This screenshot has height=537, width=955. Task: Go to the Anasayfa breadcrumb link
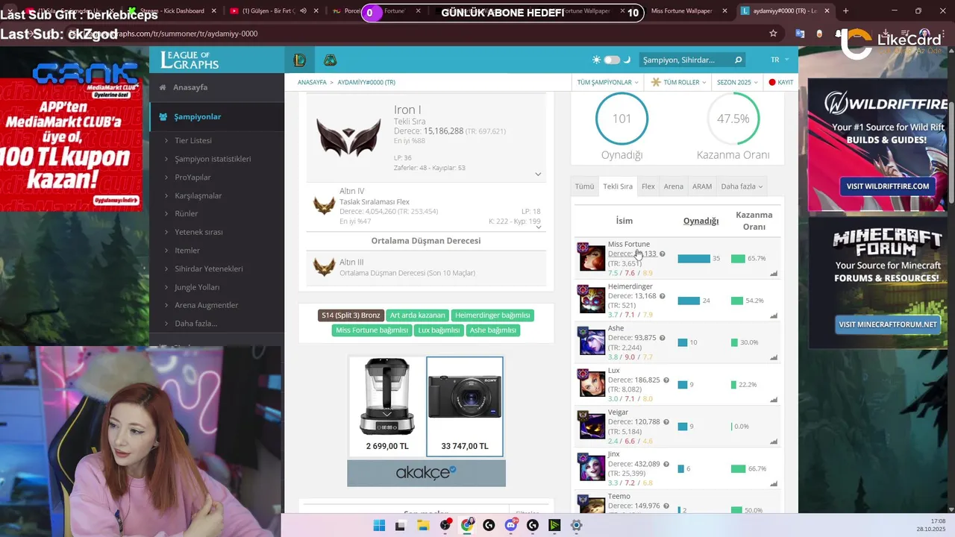312,82
